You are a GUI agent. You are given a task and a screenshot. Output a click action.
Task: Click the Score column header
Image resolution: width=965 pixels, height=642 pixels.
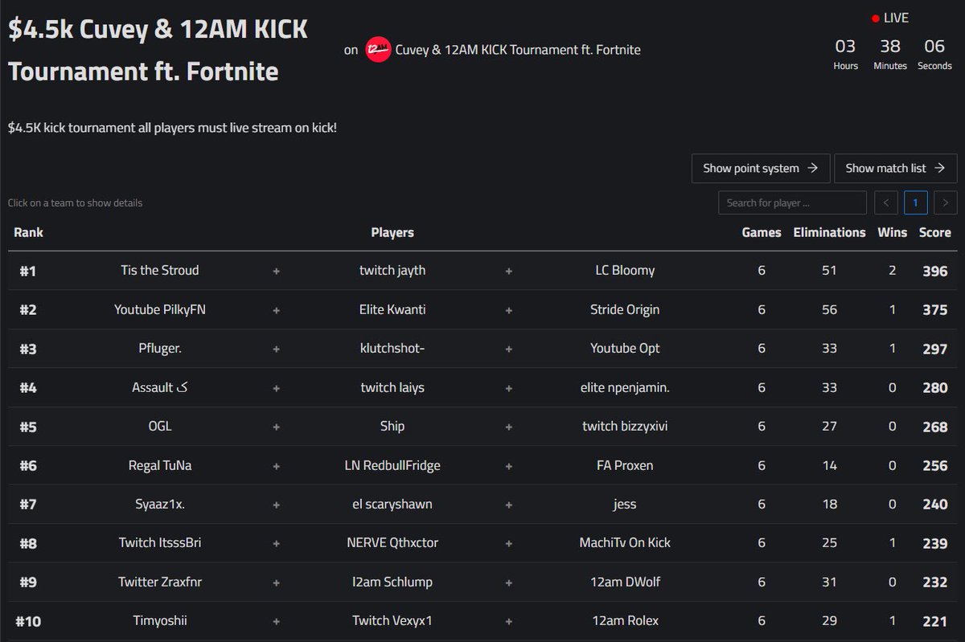coord(934,232)
